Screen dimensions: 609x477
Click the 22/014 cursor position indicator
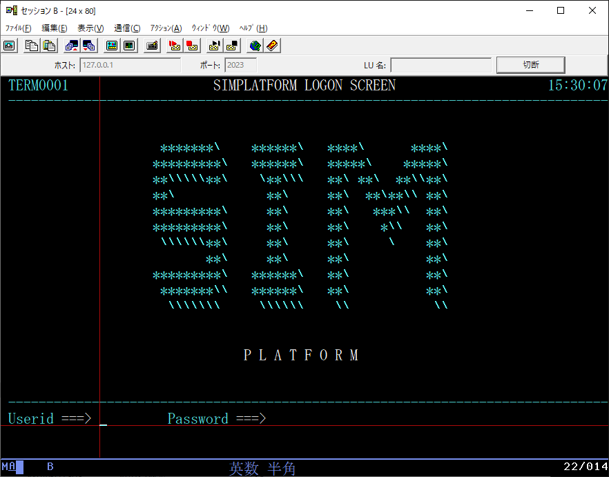coord(586,467)
